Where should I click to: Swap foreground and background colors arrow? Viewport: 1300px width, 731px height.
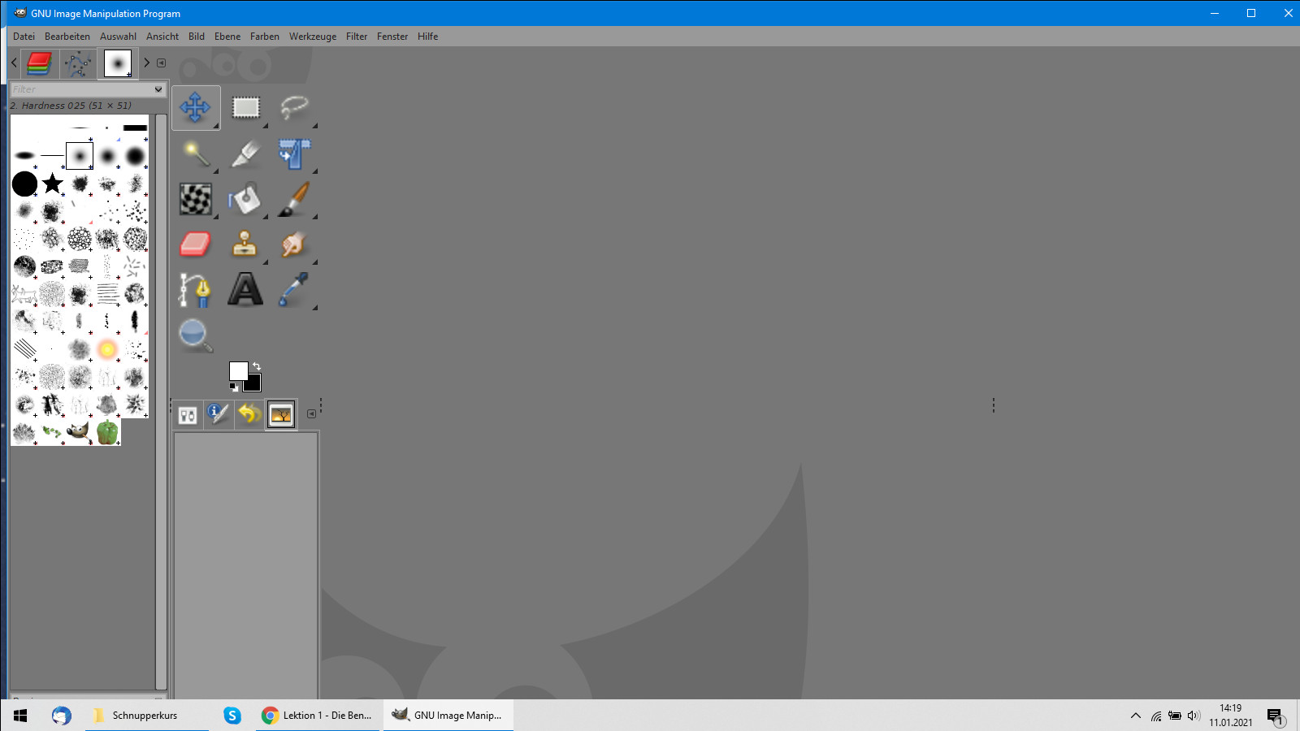click(x=257, y=365)
